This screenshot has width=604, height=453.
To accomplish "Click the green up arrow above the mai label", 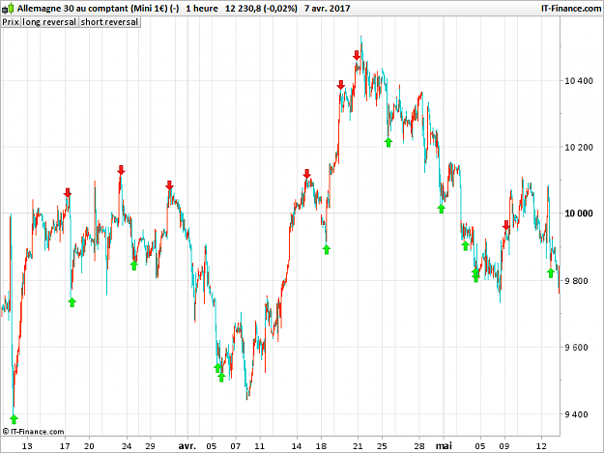I will point(442,209).
